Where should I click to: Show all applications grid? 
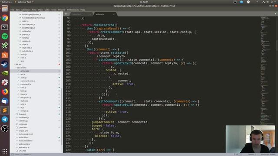(5, 151)
